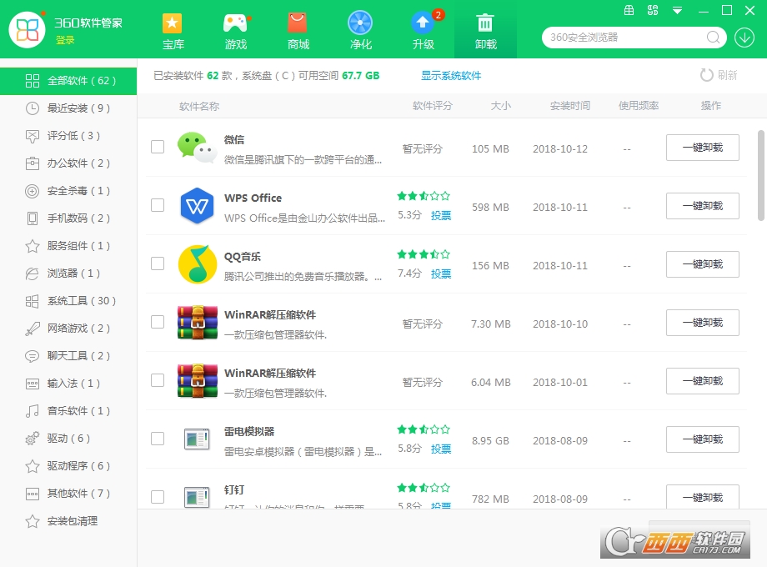Open the main menu dropdown triangle
This screenshot has height=567, width=767.
click(677, 11)
